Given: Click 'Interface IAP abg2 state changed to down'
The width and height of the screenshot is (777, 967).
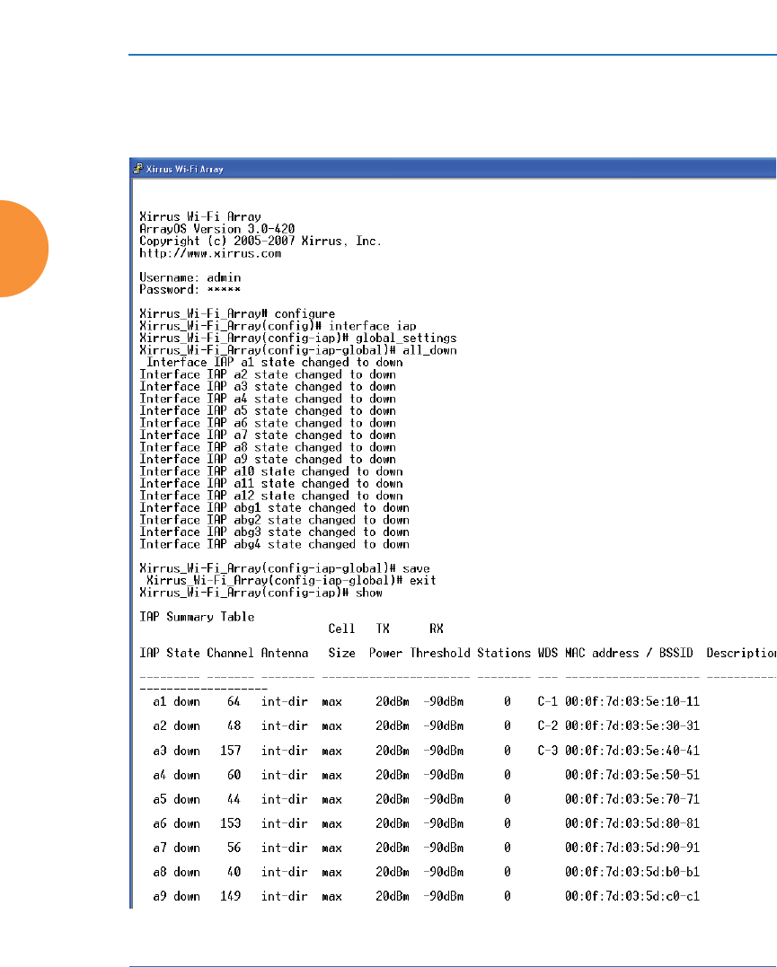Looking at the screenshot, I should [x=275, y=520].
